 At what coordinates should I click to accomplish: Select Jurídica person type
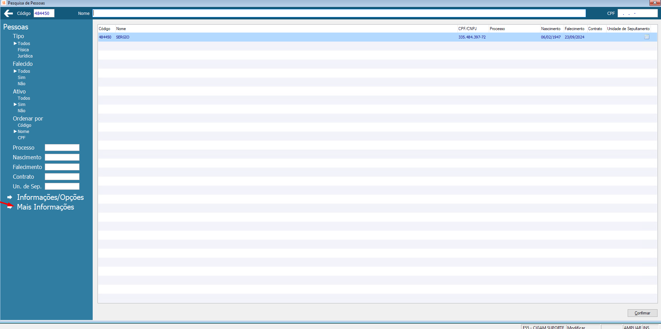25,56
